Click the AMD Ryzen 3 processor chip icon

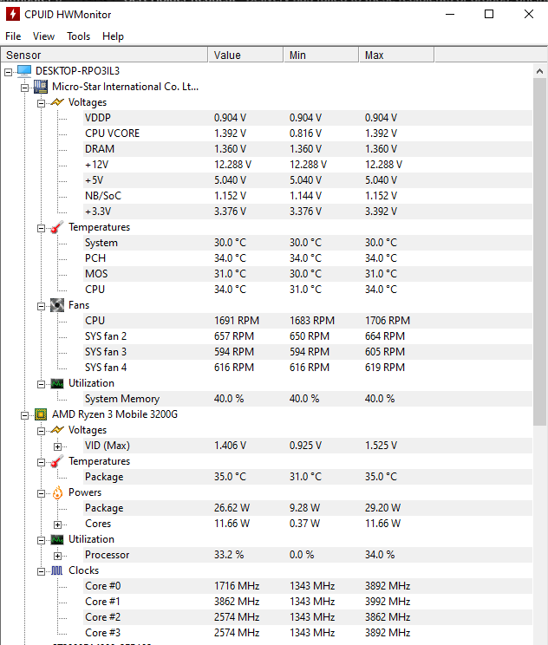click(x=40, y=414)
